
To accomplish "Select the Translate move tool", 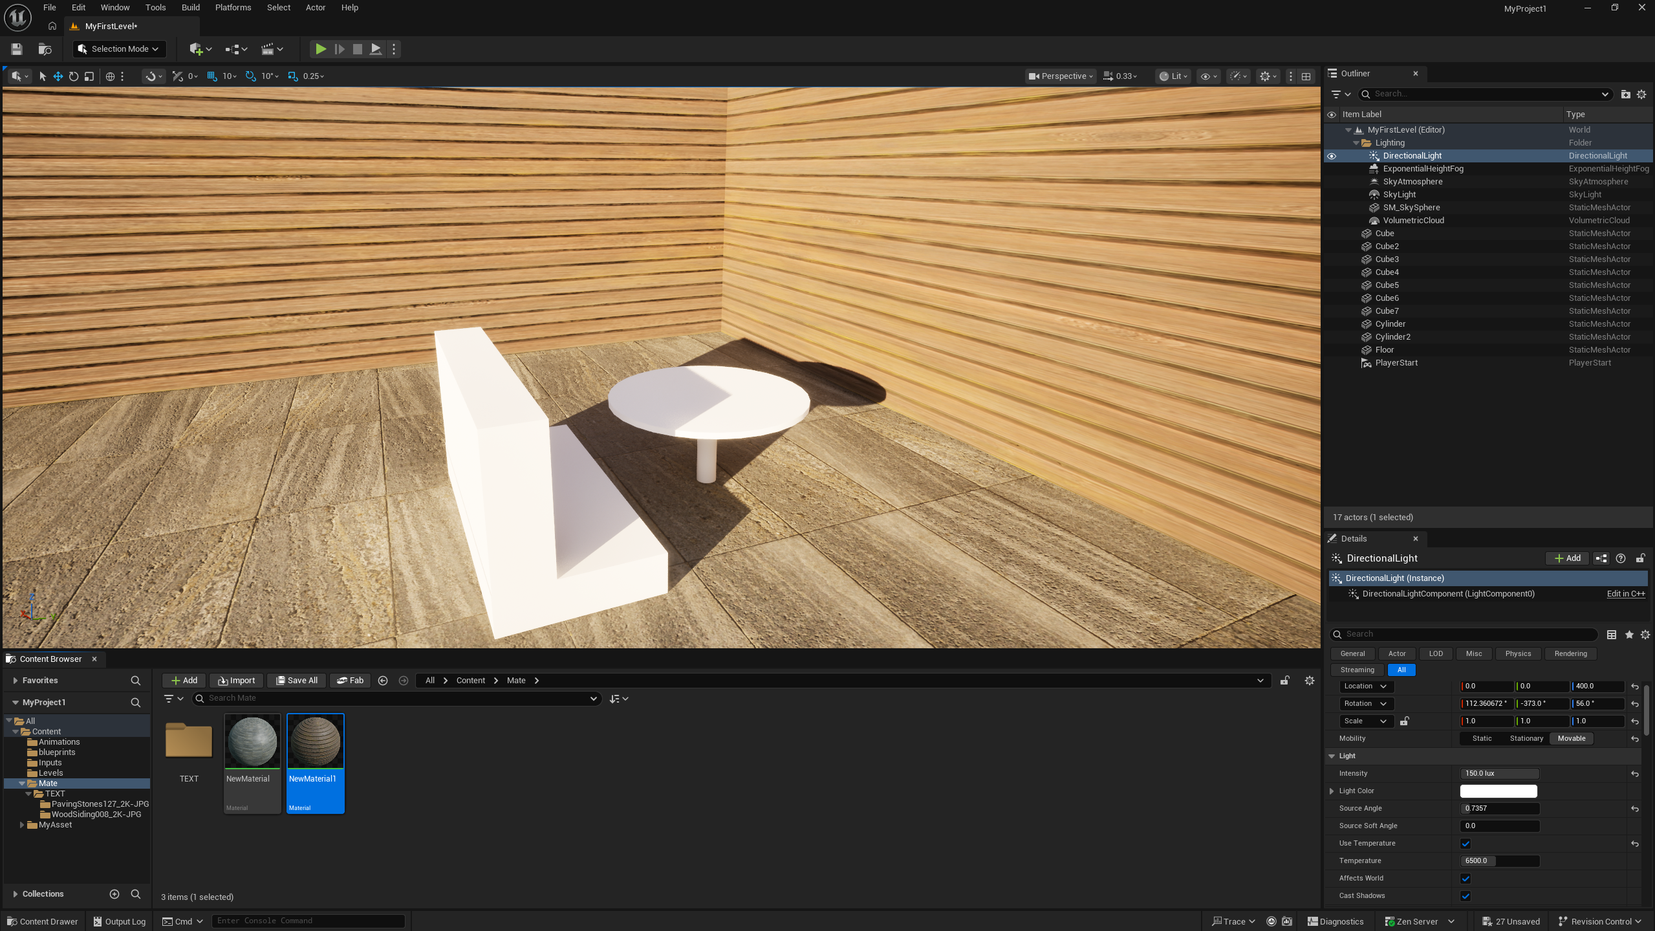I will (58, 76).
